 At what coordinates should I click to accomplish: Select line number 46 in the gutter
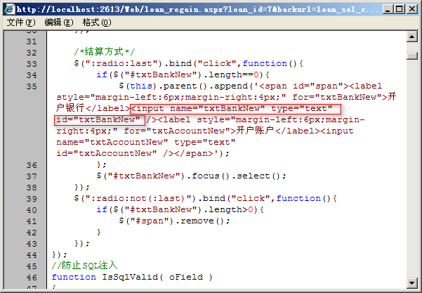click(x=31, y=277)
